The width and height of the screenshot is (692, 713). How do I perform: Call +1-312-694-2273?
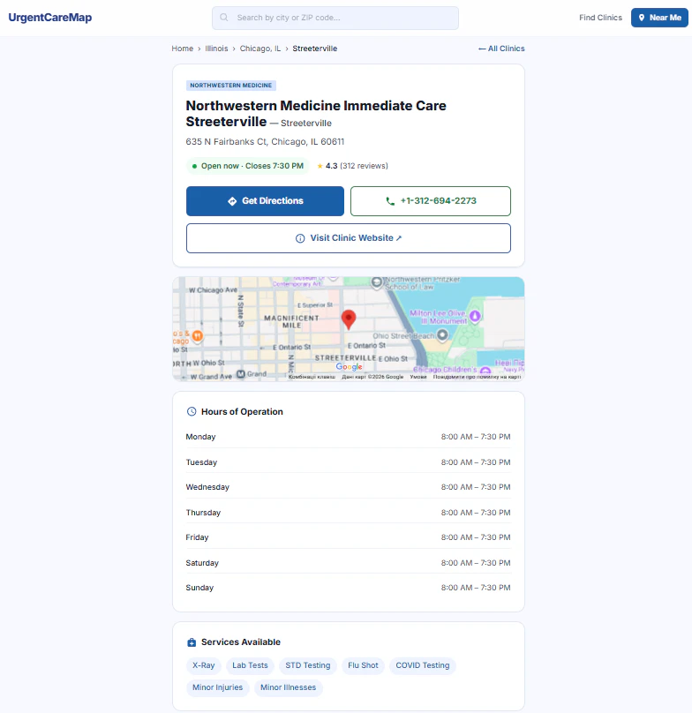tap(431, 201)
